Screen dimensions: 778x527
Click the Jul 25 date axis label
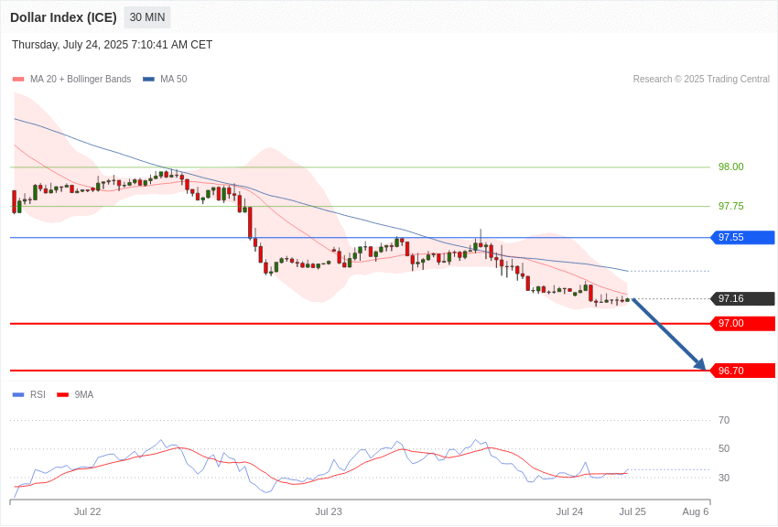(632, 511)
